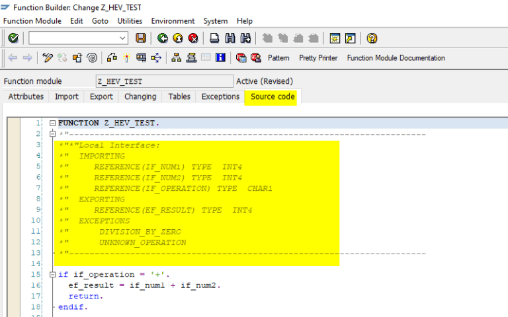This screenshot has height=317, width=508.
Task: Click the function module name field
Action: click(x=163, y=81)
